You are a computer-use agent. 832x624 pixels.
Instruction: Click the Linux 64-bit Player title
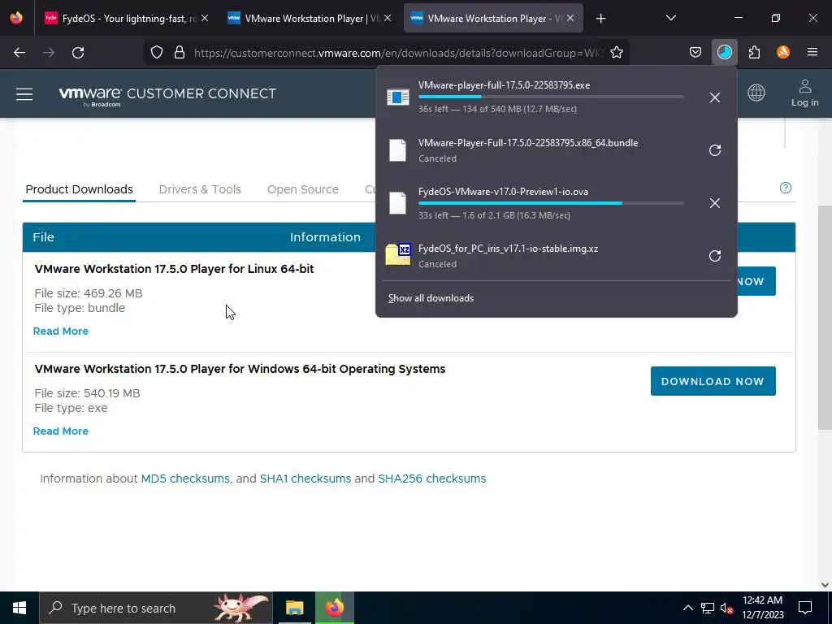[x=174, y=269]
